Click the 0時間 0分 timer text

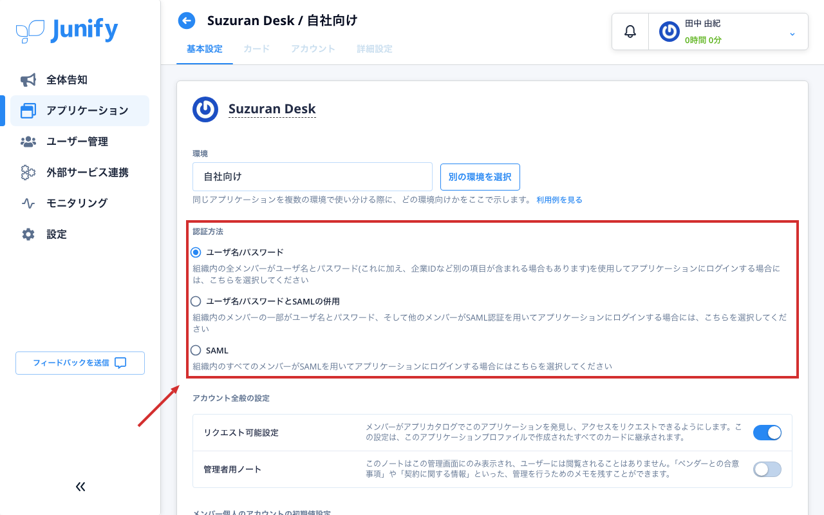point(703,40)
